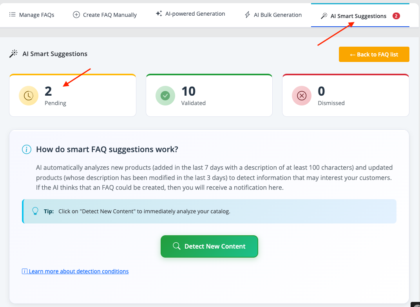Select the Pending suggestions card
Screen dimensions: 420x307
point(72,96)
